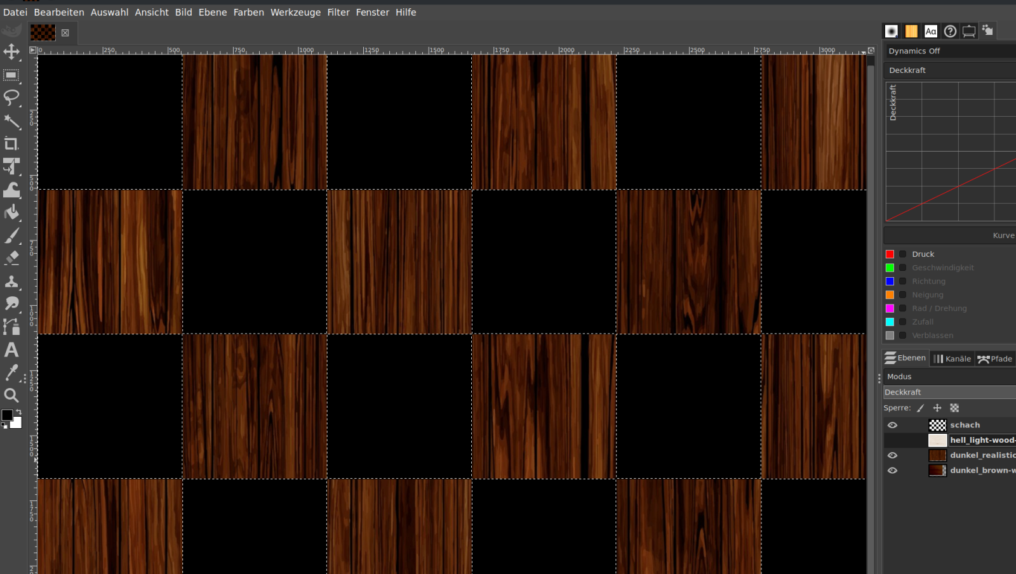Viewport: 1016px width, 574px height.
Task: Select the Rectangle Select tool
Action: pos(11,75)
